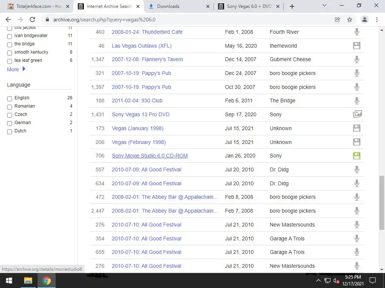Click the audio icon for Dec 24, 2007 Pappy's Pub row

point(357,73)
